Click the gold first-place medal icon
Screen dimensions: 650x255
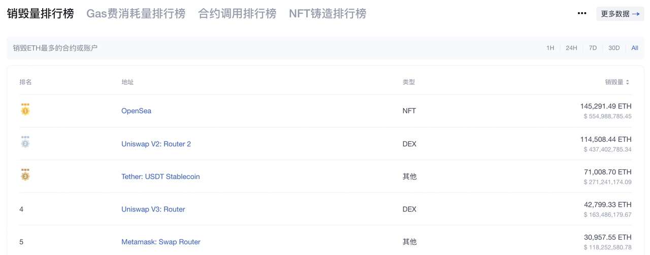25,110
